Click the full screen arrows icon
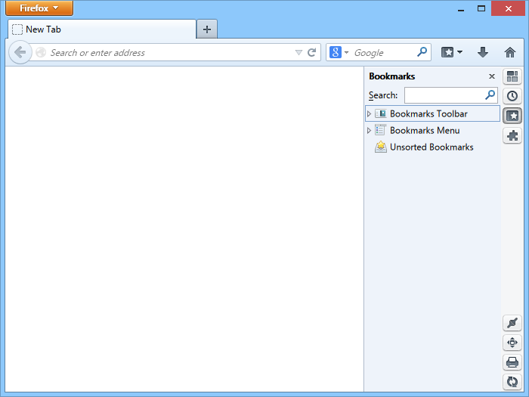 click(x=512, y=343)
